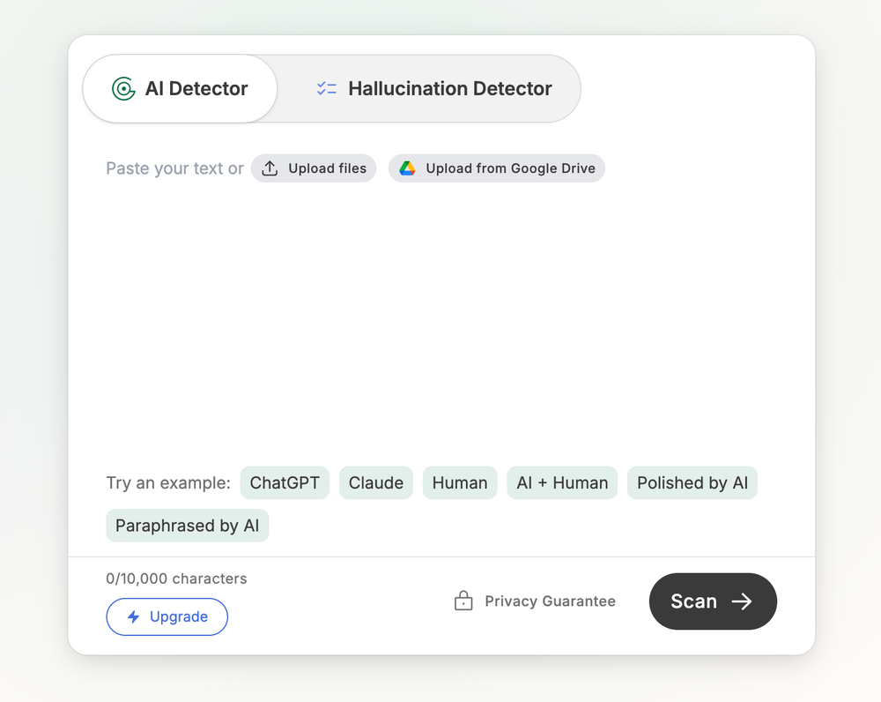Click the arrow icon inside the Scan button

pos(741,601)
